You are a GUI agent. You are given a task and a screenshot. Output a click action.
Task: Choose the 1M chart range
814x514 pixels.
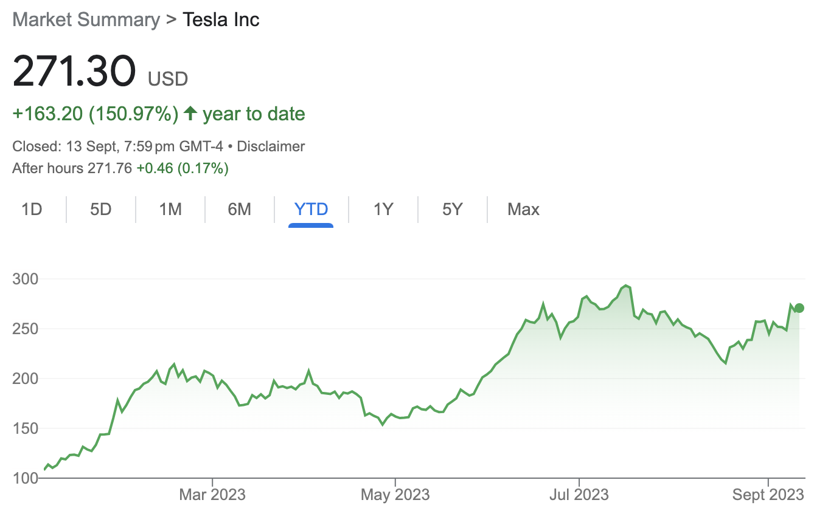170,210
